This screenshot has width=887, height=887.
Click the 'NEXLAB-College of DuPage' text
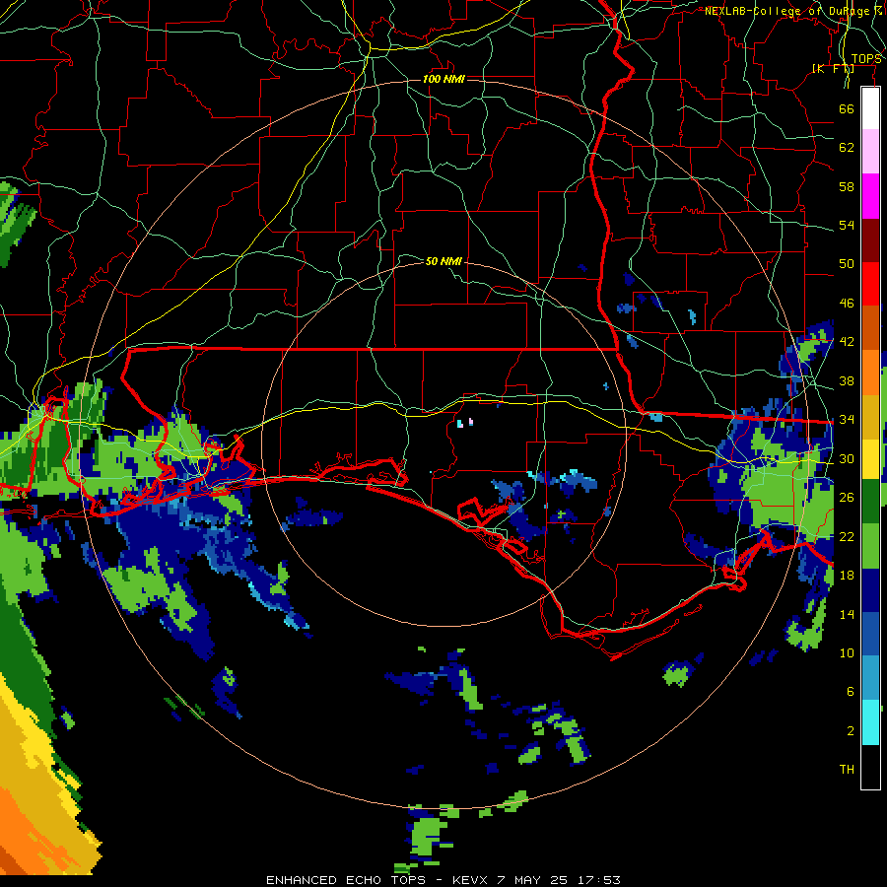click(786, 11)
